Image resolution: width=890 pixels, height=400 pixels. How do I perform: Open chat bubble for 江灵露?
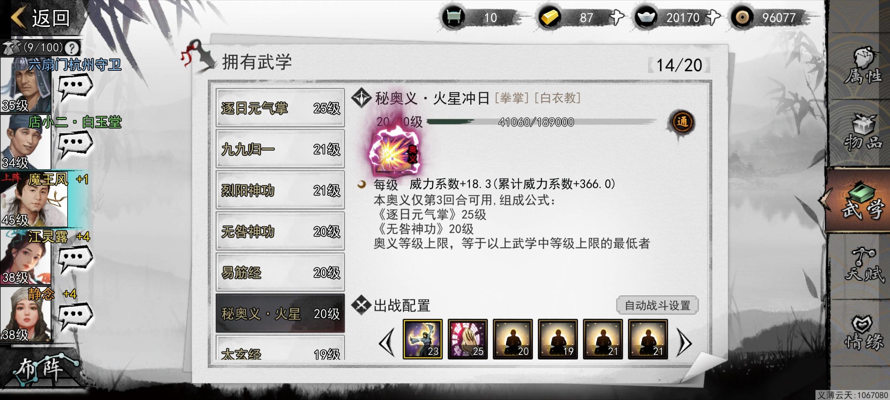[75, 259]
